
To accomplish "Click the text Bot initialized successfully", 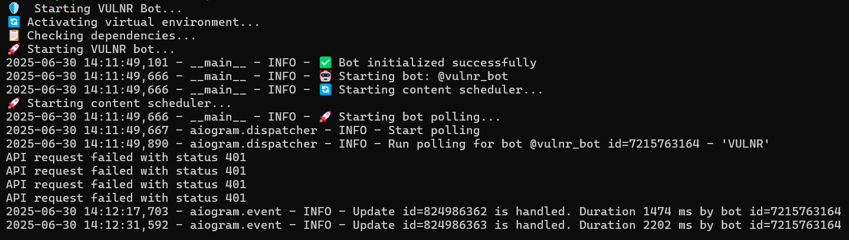I will 437,63.
